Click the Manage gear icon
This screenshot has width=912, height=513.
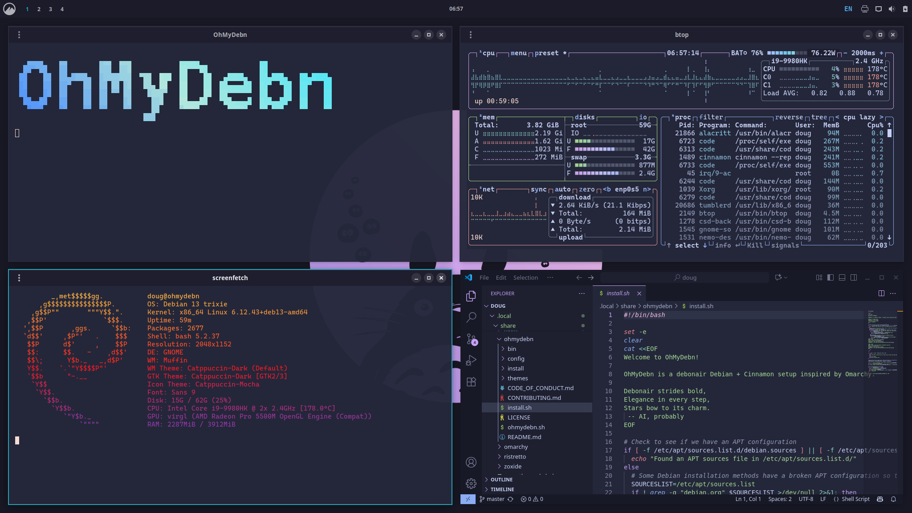[471, 483]
